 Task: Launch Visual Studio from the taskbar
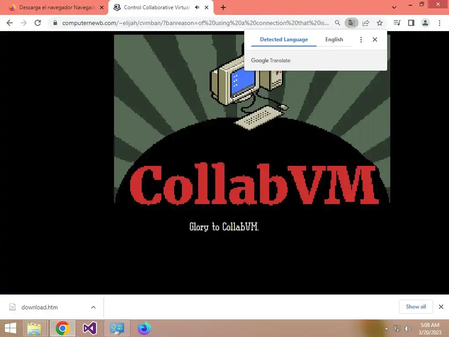[x=89, y=328]
